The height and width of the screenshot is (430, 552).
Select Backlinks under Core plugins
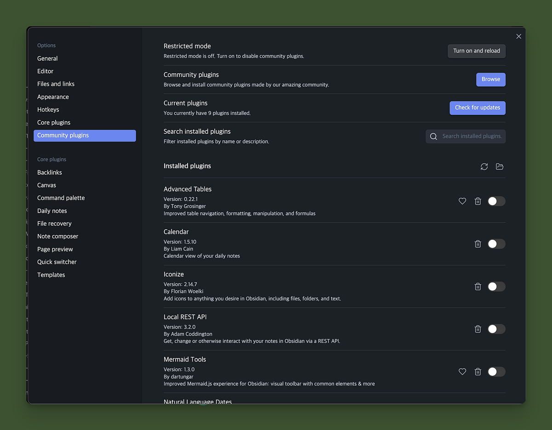(49, 172)
